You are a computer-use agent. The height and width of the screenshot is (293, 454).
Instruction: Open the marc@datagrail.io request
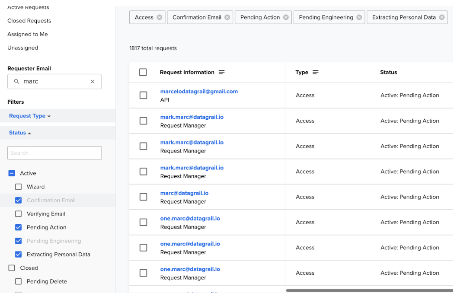click(x=184, y=193)
